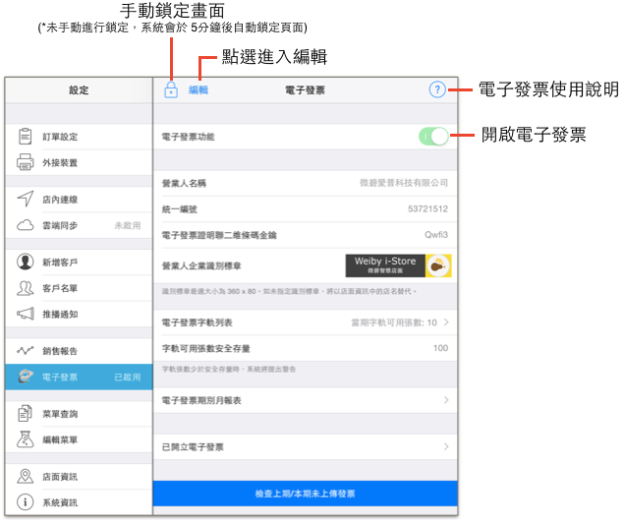The image size is (624, 525).
Task: Select 銷售報告 in the settings sidebar
Action: point(79,351)
